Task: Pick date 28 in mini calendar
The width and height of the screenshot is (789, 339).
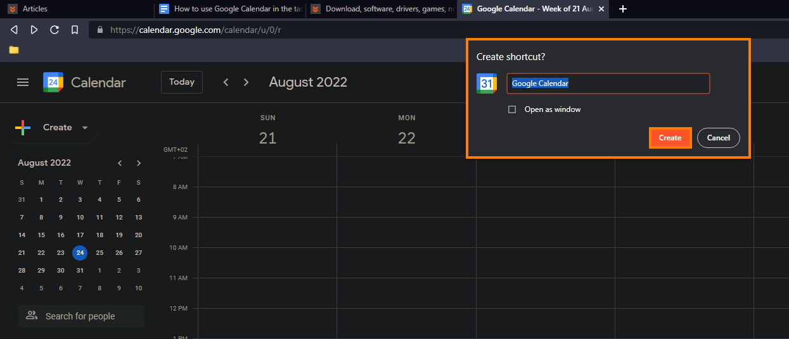Action: click(22, 271)
